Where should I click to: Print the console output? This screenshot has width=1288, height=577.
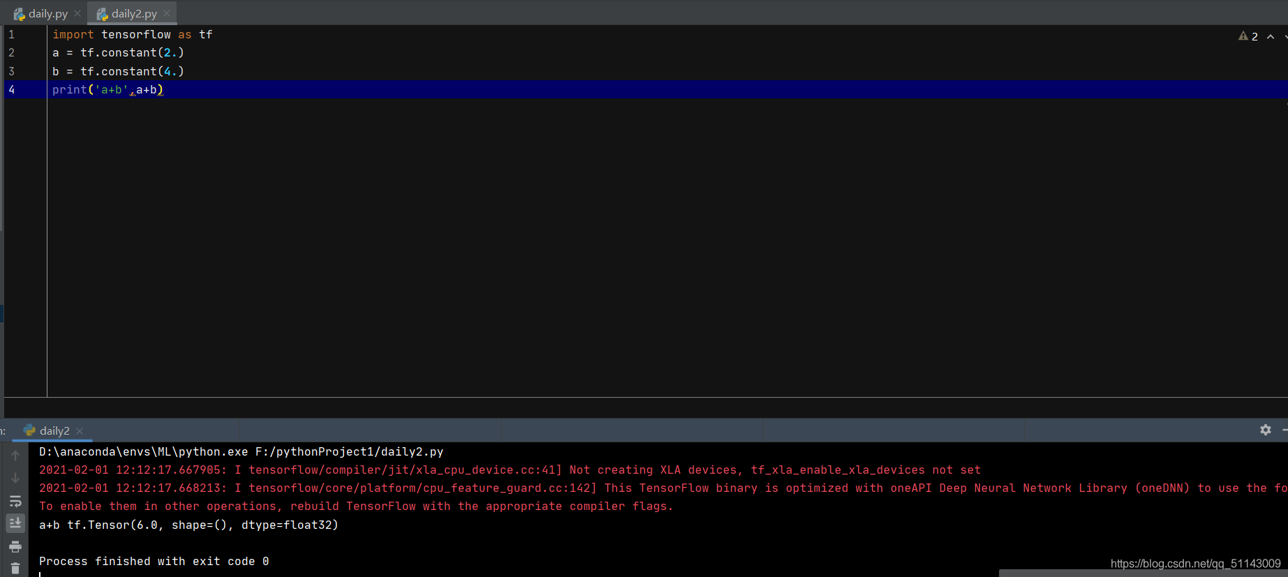(15, 546)
